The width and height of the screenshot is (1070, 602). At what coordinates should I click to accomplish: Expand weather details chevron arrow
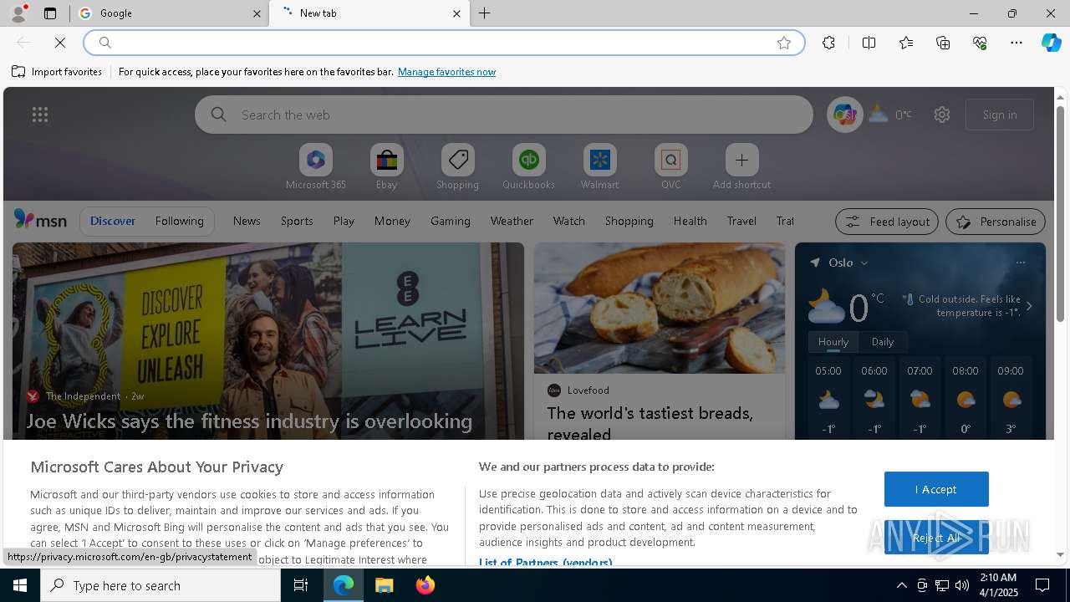[x=1029, y=306]
